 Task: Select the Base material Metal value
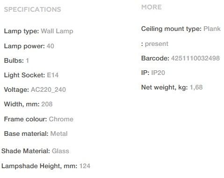(x=59, y=133)
